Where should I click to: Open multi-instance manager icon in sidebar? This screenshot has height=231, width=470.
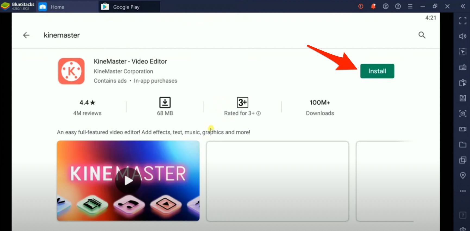[463, 160]
